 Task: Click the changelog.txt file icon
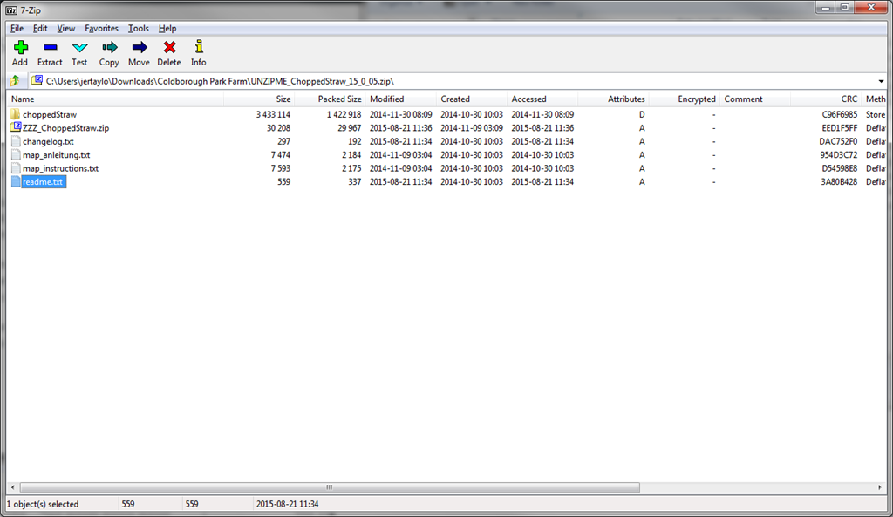(16, 141)
